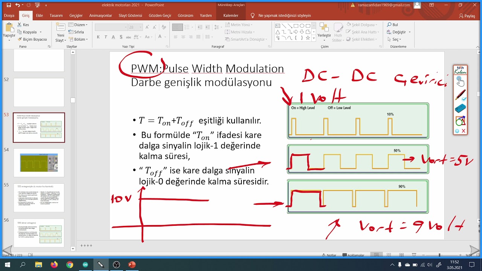Viewport: 482px width, 271px height.
Task: Launch Chrome from the taskbar
Action: (x=70, y=265)
